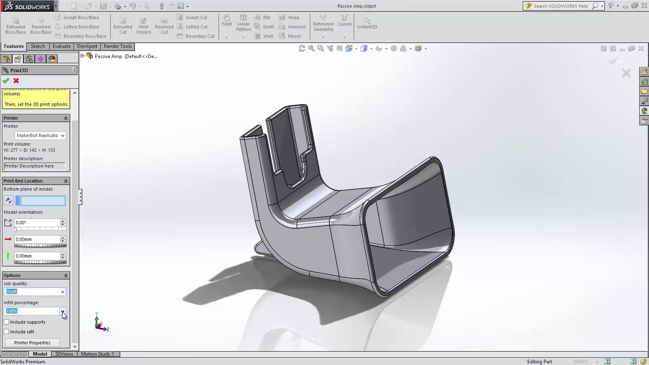The height and width of the screenshot is (365, 649).
Task: Increment the model orientation angle spinner
Action: [x=62, y=221]
